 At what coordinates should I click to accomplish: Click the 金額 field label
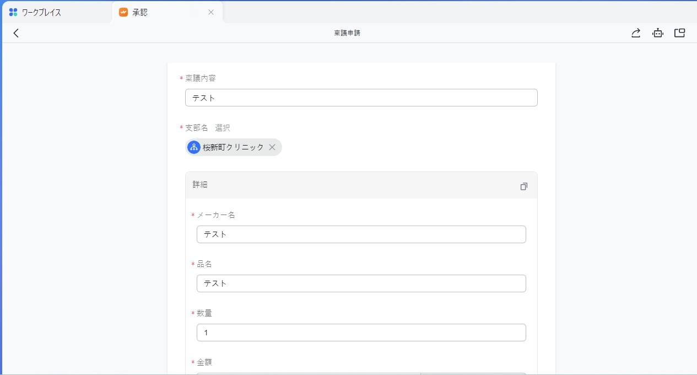(204, 362)
